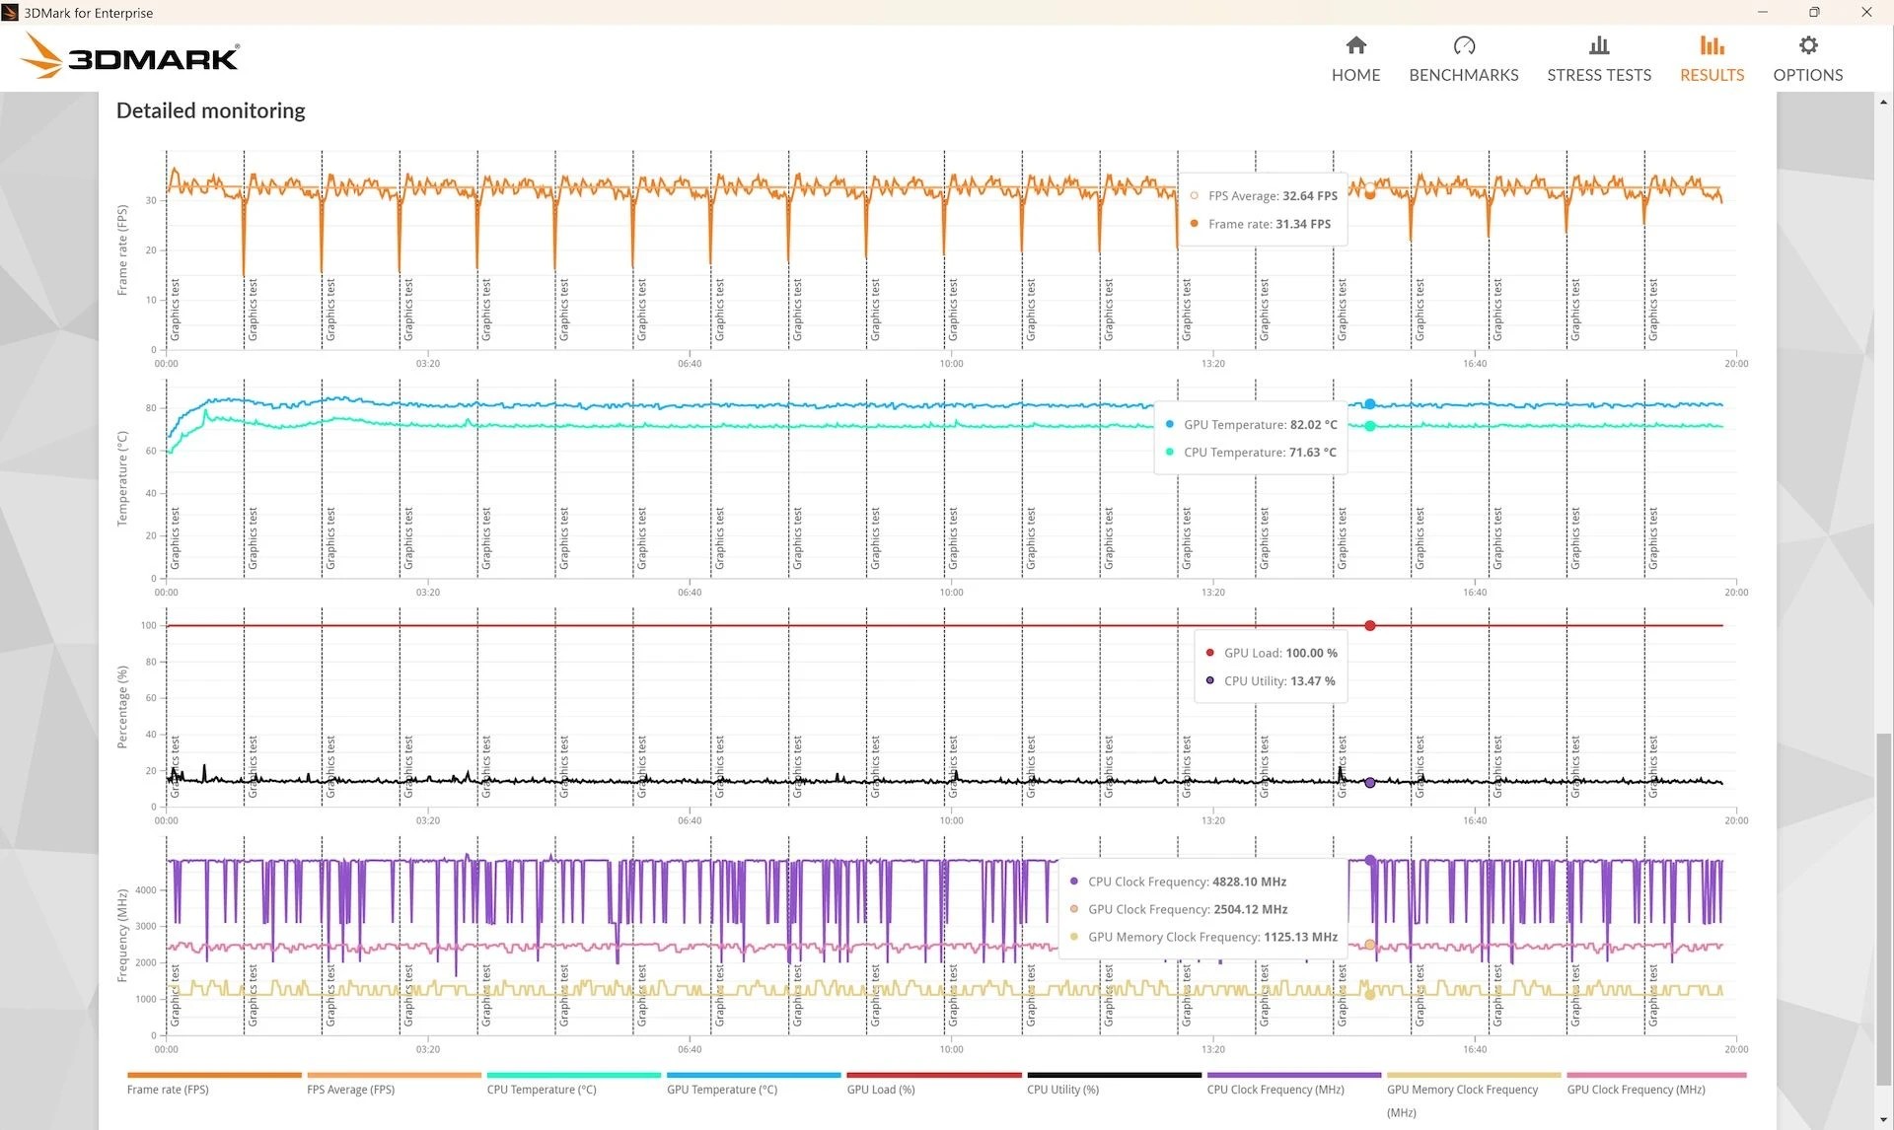Click the Home house icon
Viewport: 1894px width, 1130px height.
click(1355, 45)
